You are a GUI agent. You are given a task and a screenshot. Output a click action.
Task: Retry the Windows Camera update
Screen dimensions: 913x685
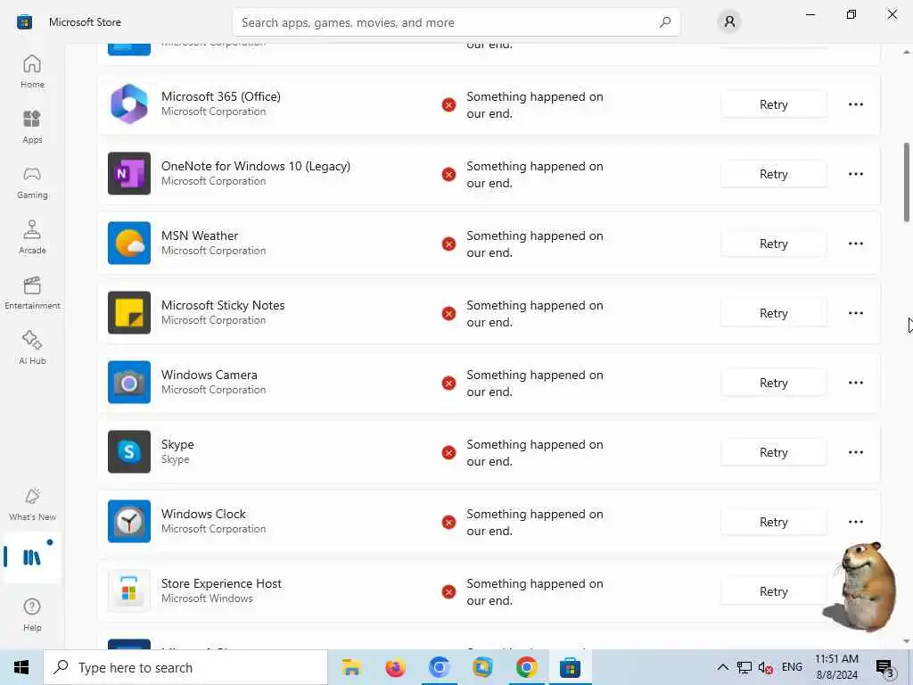[x=773, y=383]
